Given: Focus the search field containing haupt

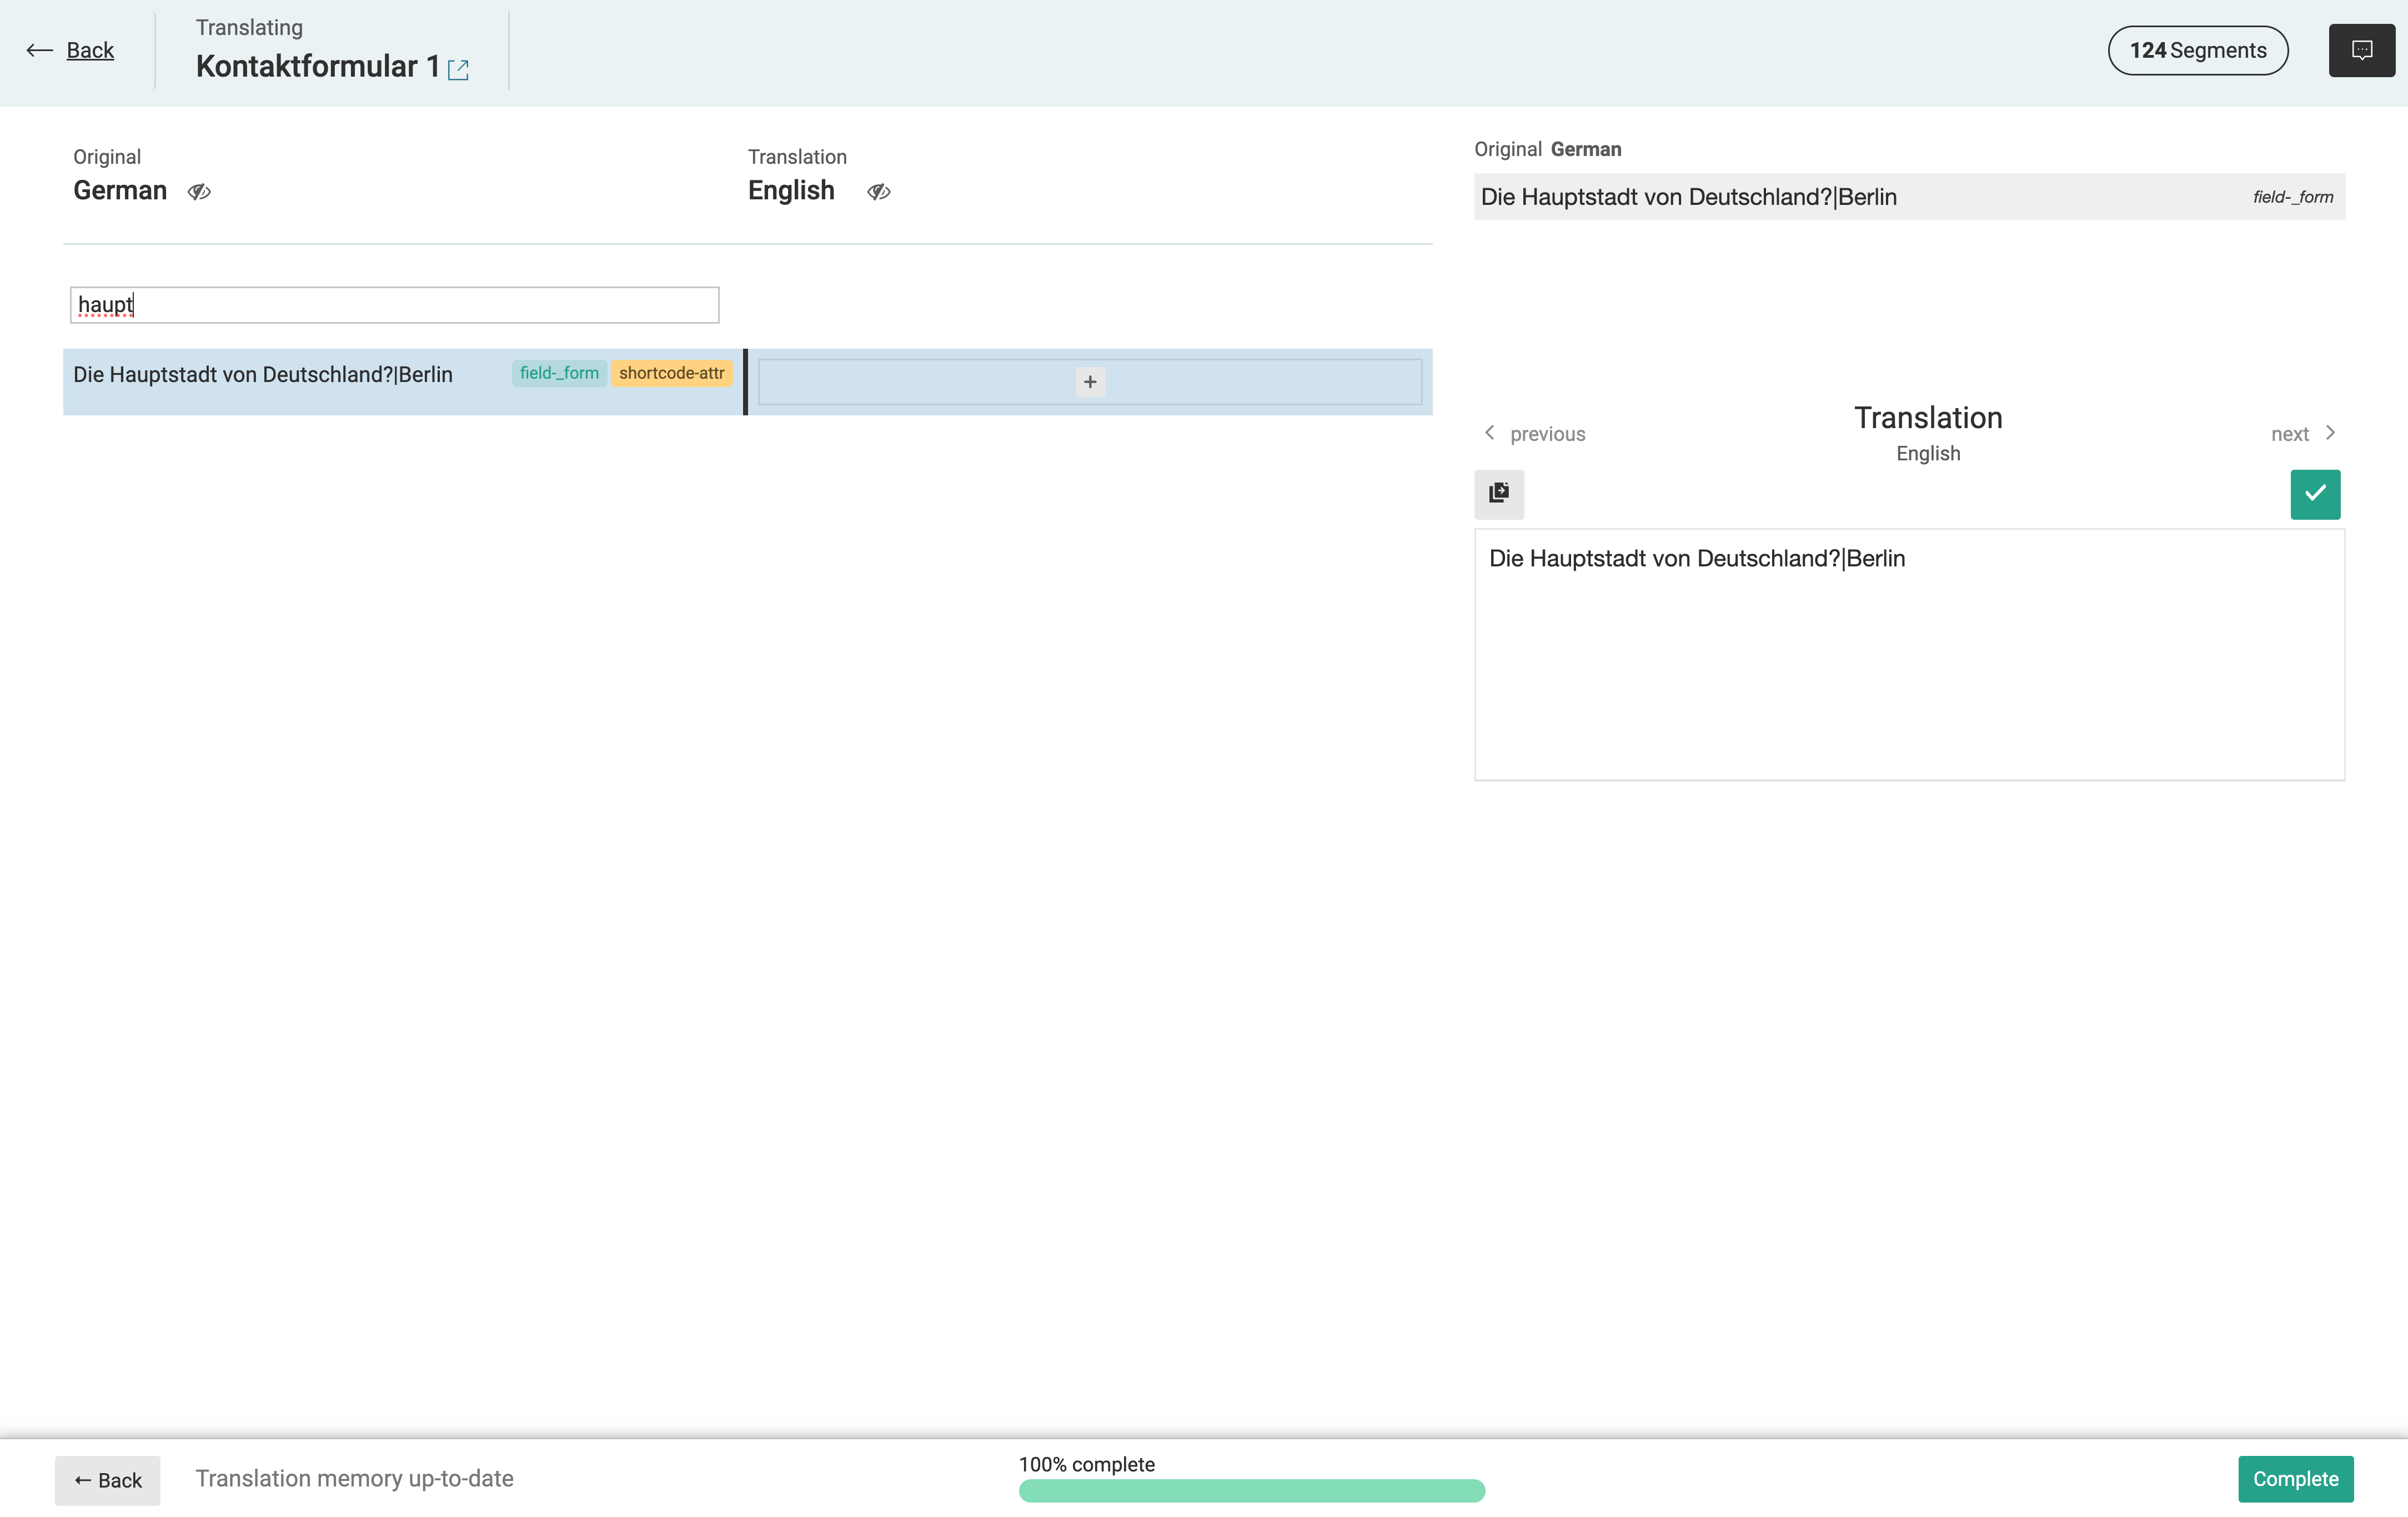Looking at the screenshot, I should click(394, 304).
